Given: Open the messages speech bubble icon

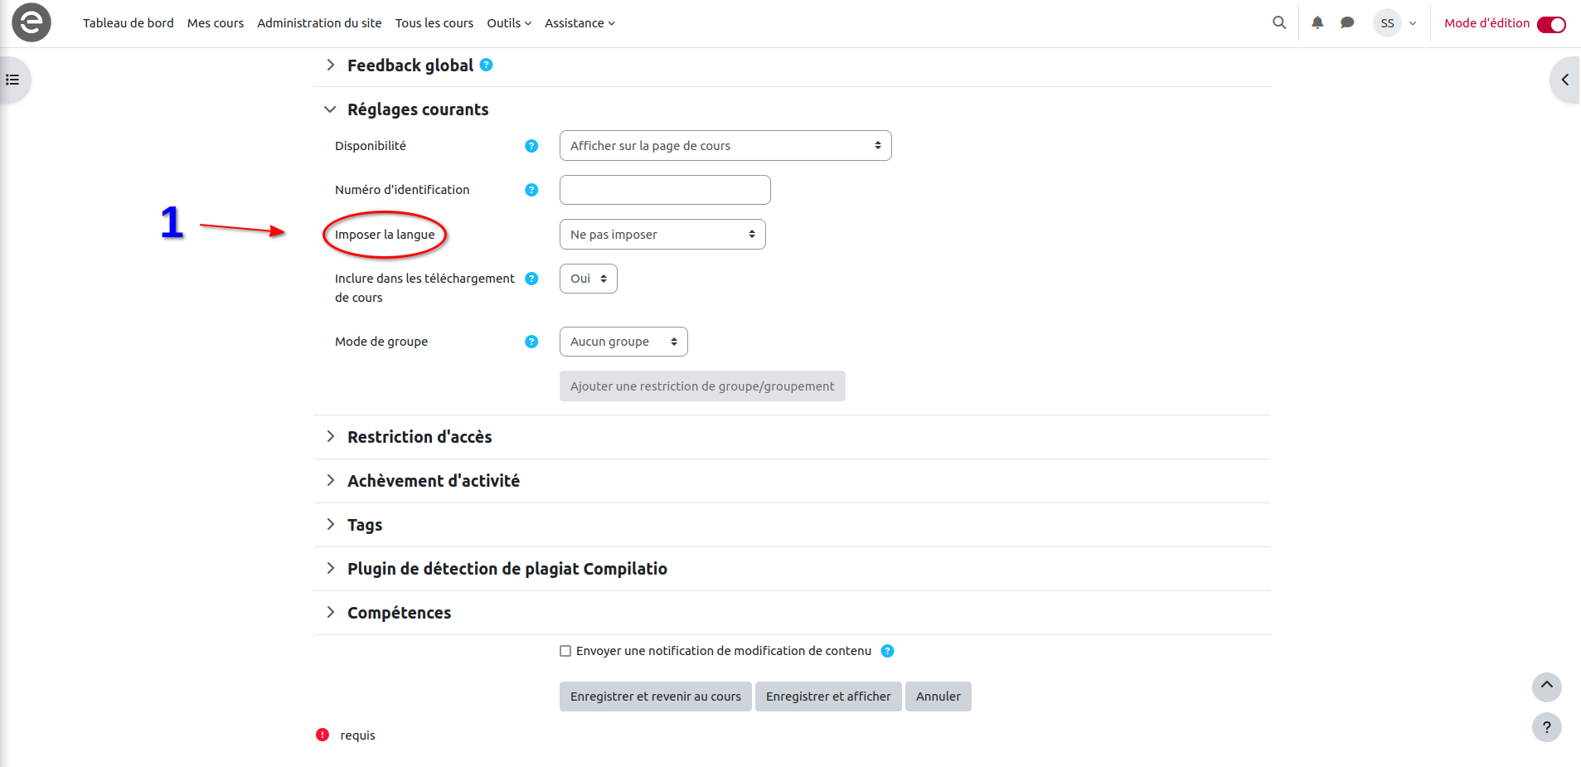Looking at the screenshot, I should (x=1347, y=23).
